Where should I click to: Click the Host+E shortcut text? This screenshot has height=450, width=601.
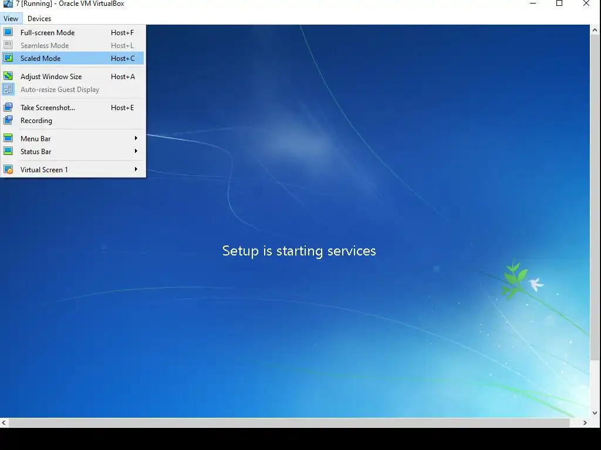(x=122, y=108)
